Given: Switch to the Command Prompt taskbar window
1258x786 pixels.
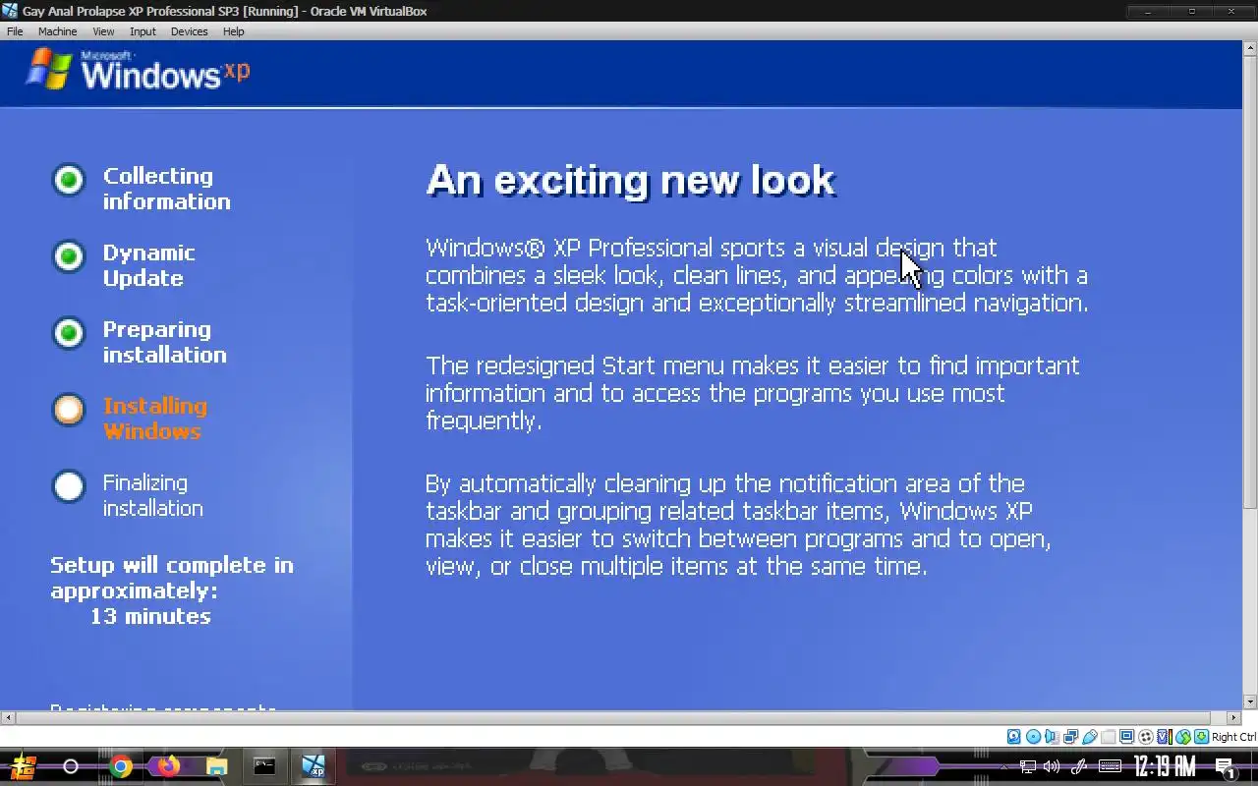Looking at the screenshot, I should click(264, 766).
